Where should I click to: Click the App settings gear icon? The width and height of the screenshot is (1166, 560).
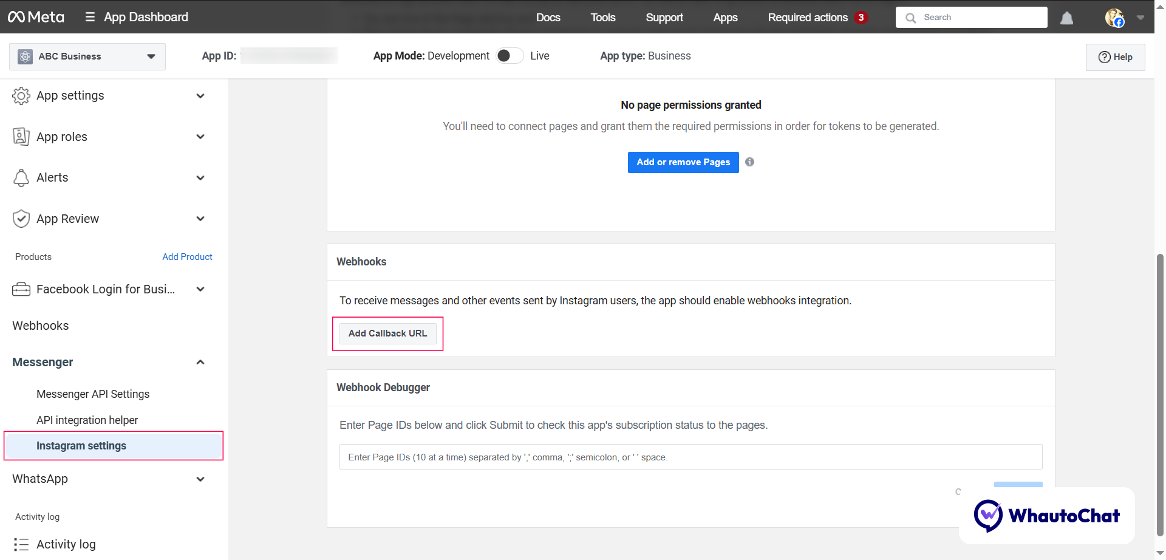[21, 95]
